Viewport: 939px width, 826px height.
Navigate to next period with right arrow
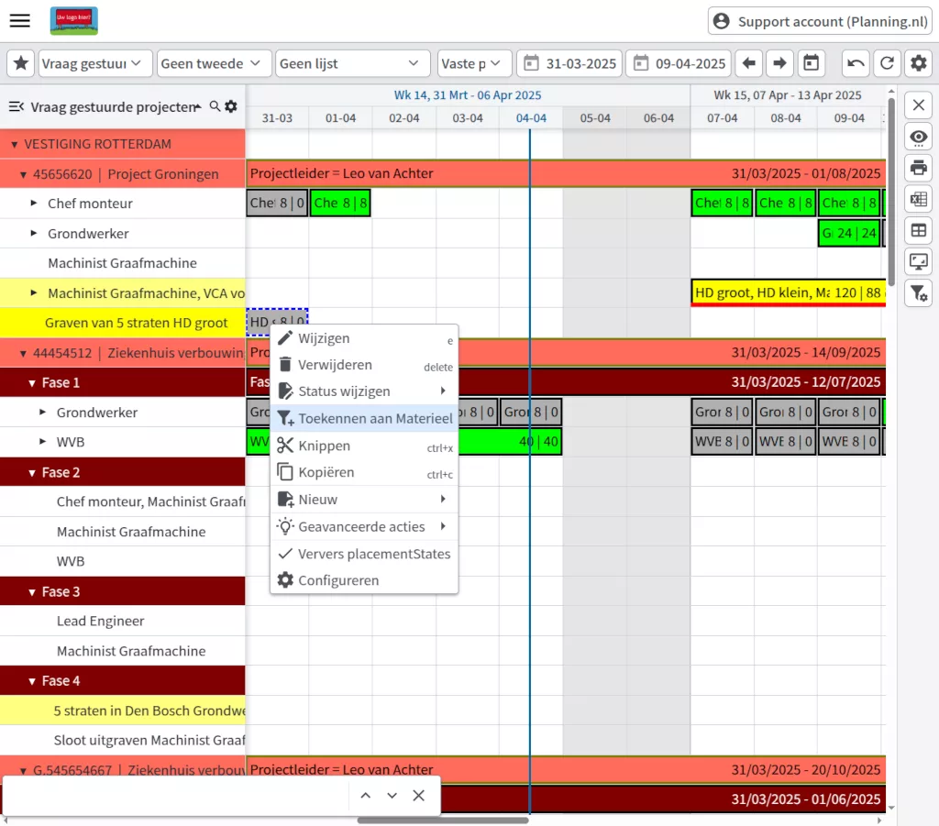coord(779,63)
